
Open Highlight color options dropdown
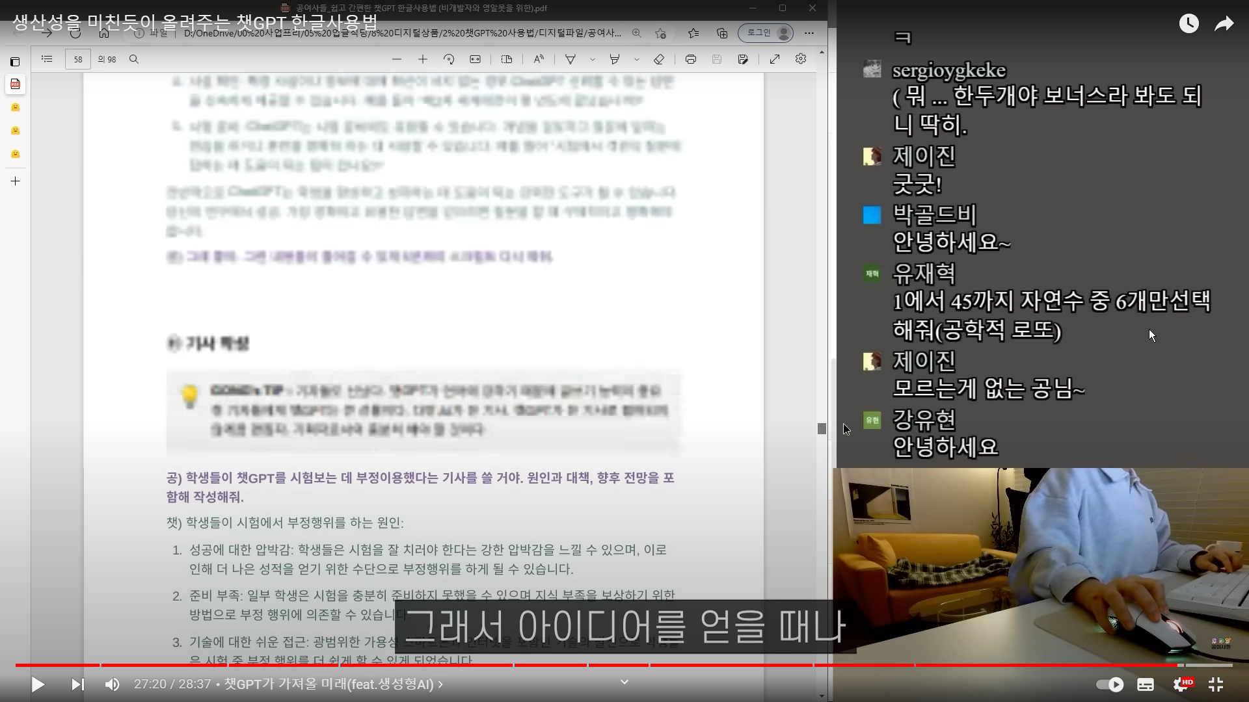637,59
